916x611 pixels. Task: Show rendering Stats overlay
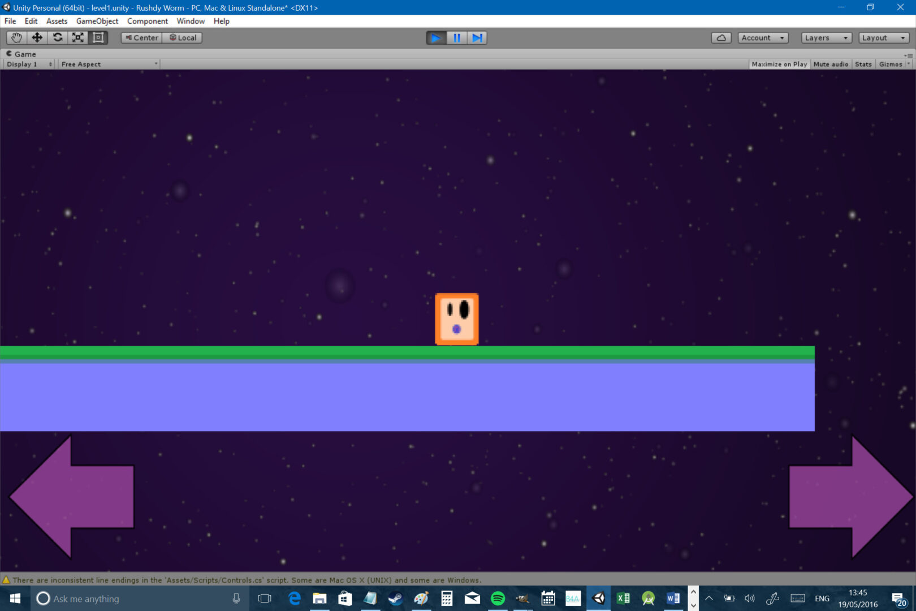(863, 64)
